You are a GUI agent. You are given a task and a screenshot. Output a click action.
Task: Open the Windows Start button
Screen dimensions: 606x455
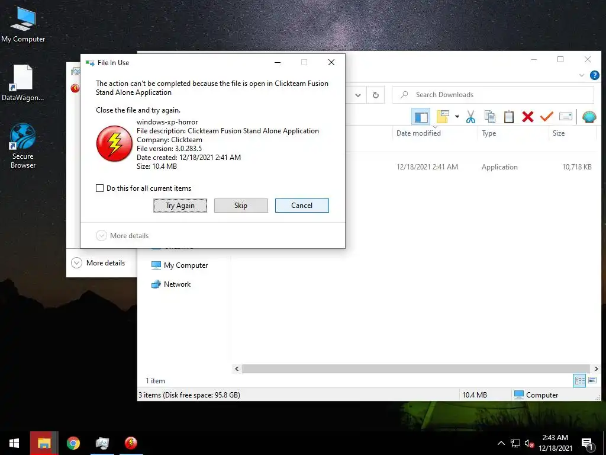(14, 443)
